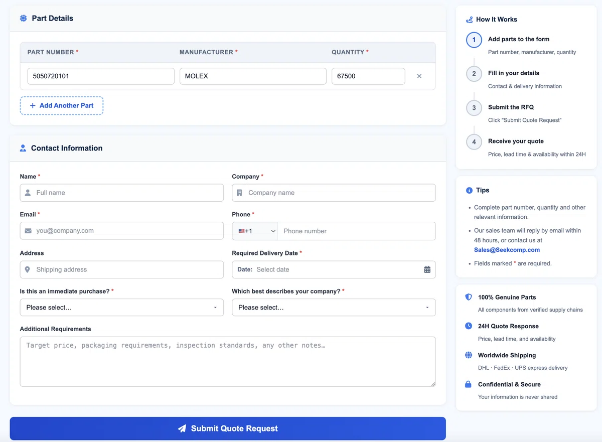602x442 pixels.
Task: Focus the Shipping address input field
Action: [x=122, y=269]
